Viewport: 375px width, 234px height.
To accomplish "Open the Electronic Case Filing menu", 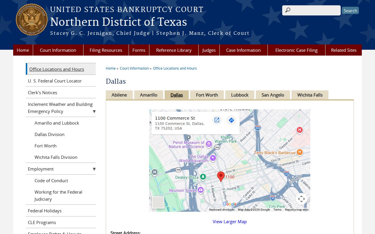I will 296,50.
